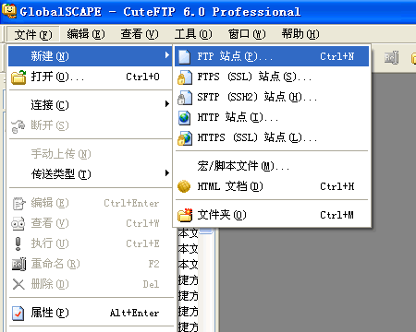Click 编辑(E) Ctrl+Enter entry in file menu
The width and height of the screenshot is (416, 332).
90,203
